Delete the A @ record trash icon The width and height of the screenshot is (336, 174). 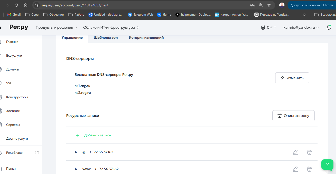click(x=309, y=152)
